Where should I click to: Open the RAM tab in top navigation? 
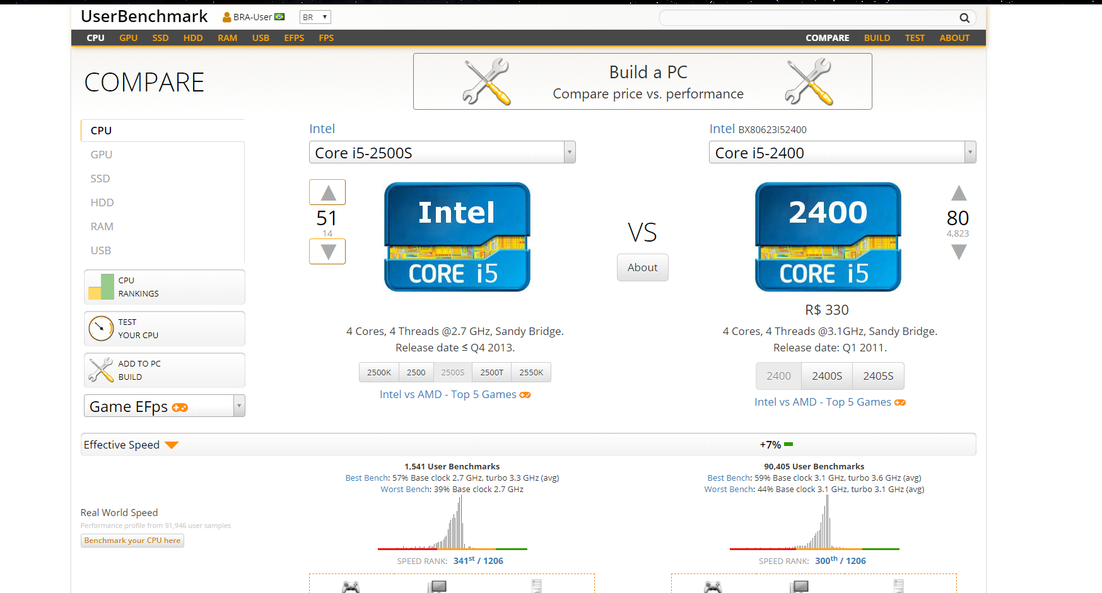point(228,38)
